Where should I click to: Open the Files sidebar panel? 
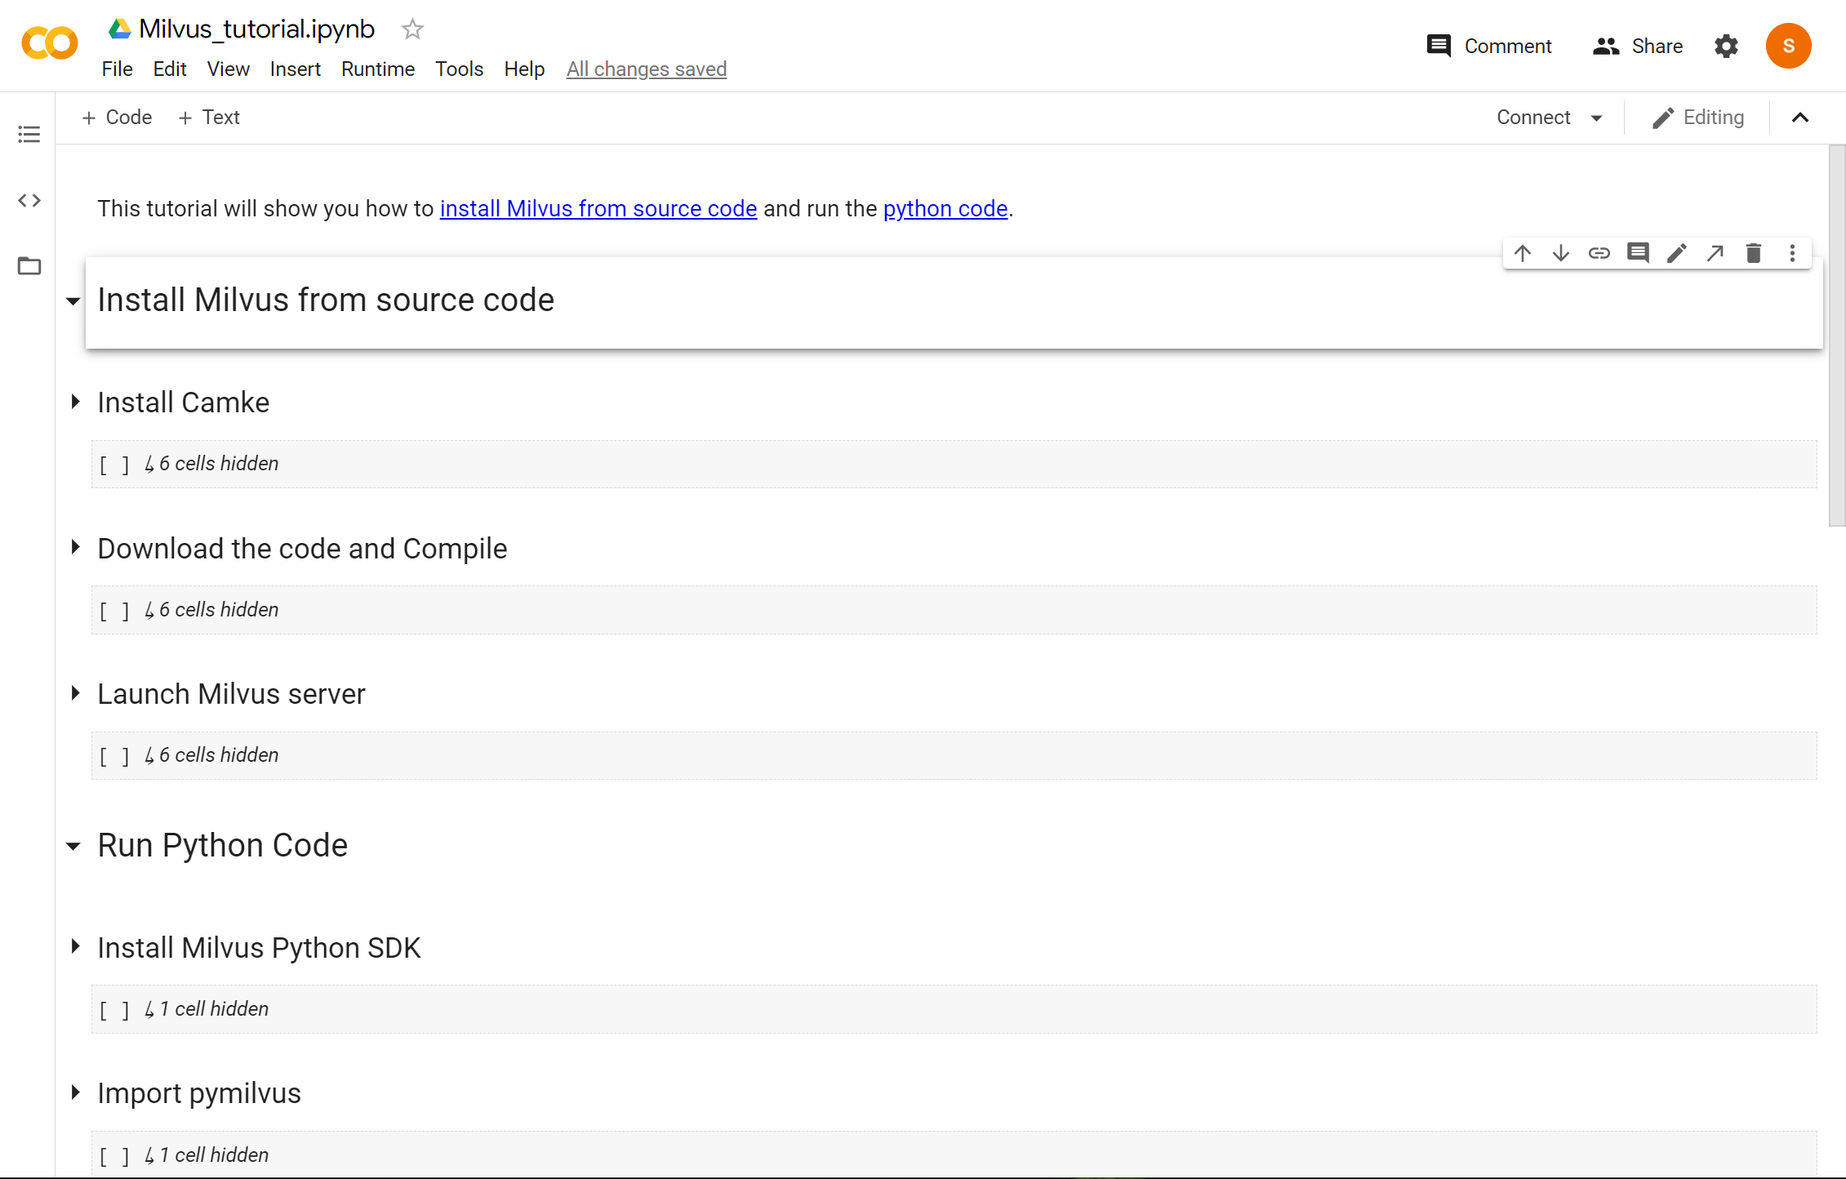coord(29,266)
